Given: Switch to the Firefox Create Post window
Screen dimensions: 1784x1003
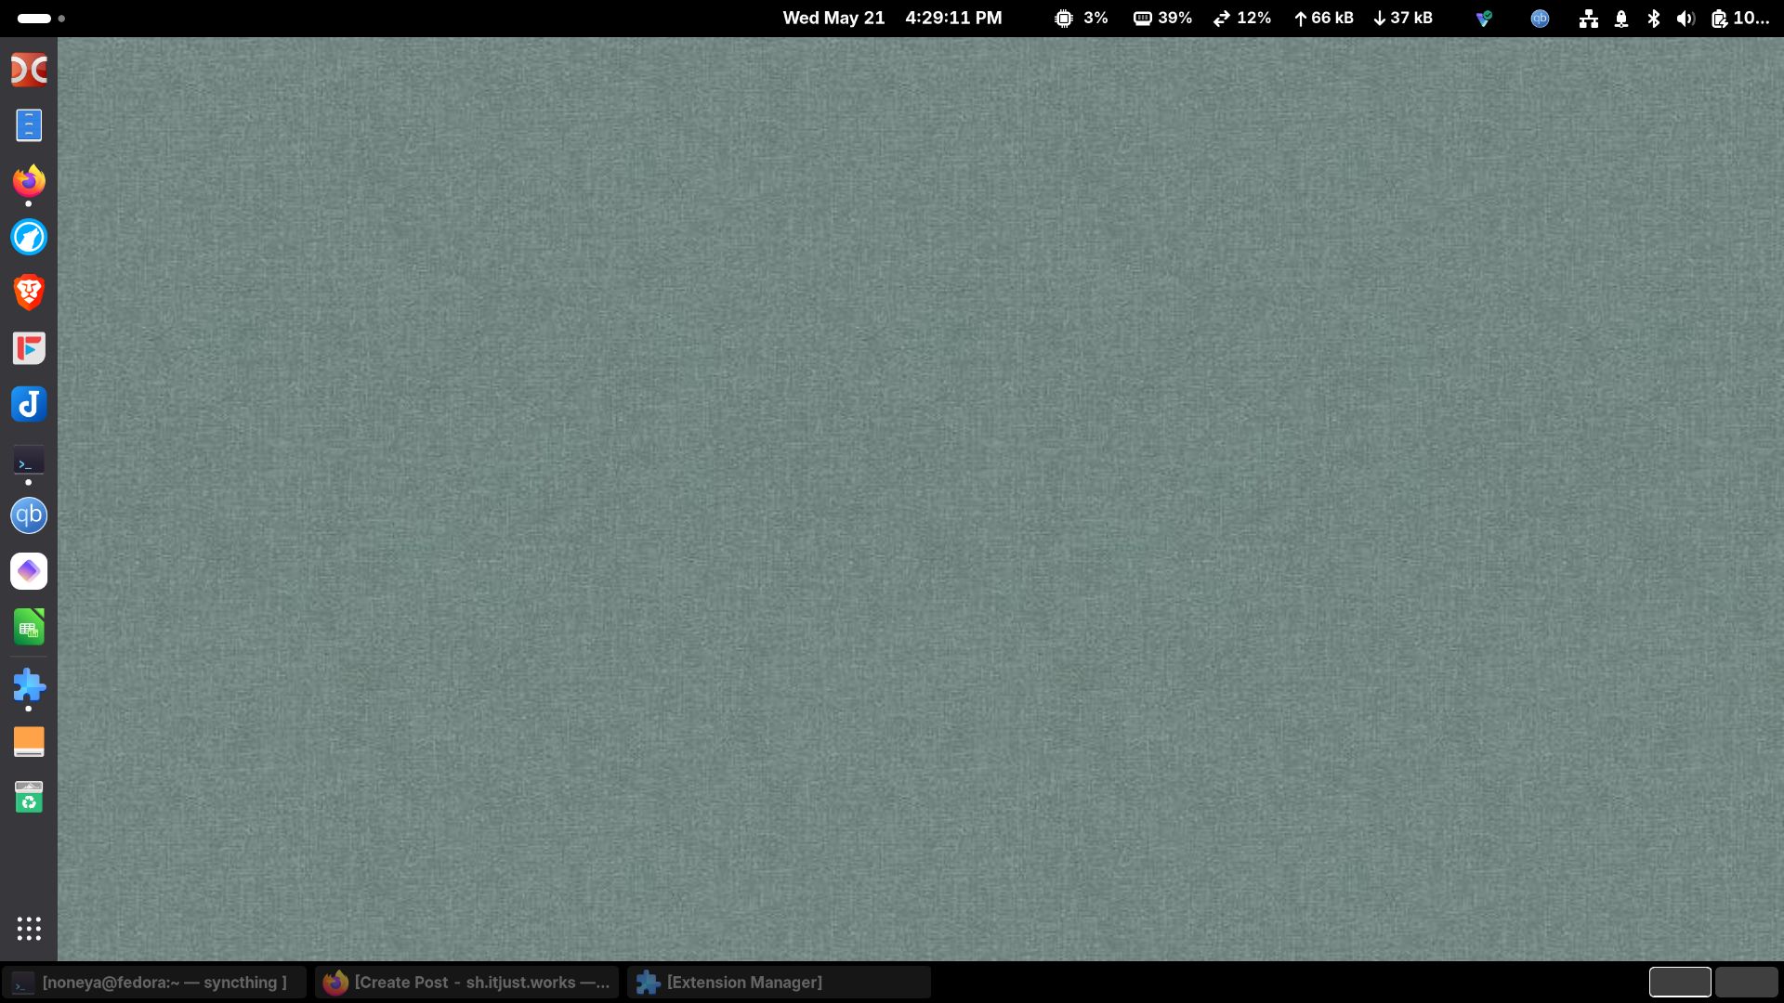Looking at the screenshot, I should [x=466, y=983].
